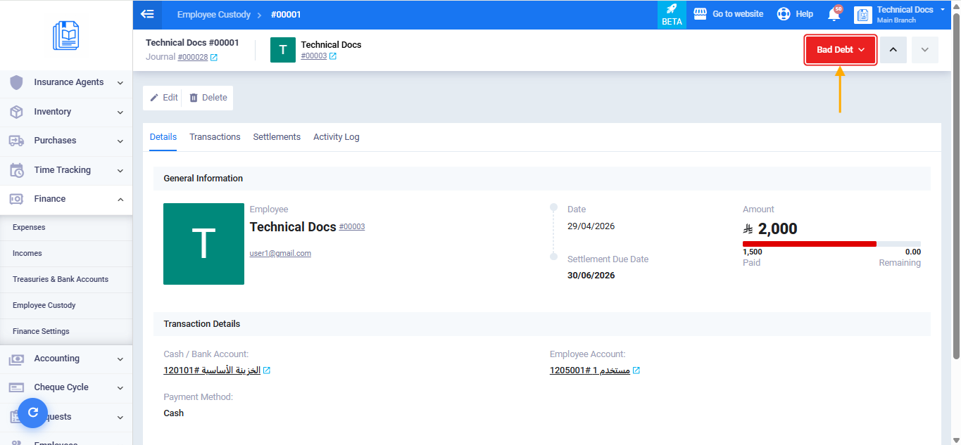
Task: Collapse the Finance sidebar section
Action: click(x=66, y=199)
